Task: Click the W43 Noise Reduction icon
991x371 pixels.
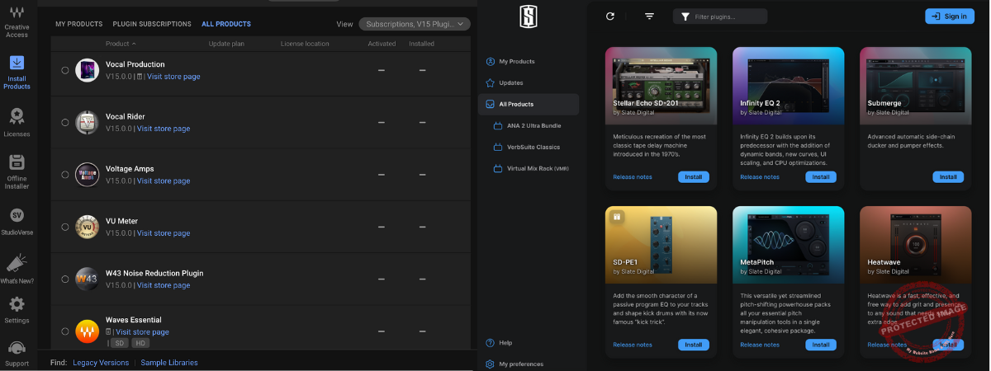Action: 87,279
